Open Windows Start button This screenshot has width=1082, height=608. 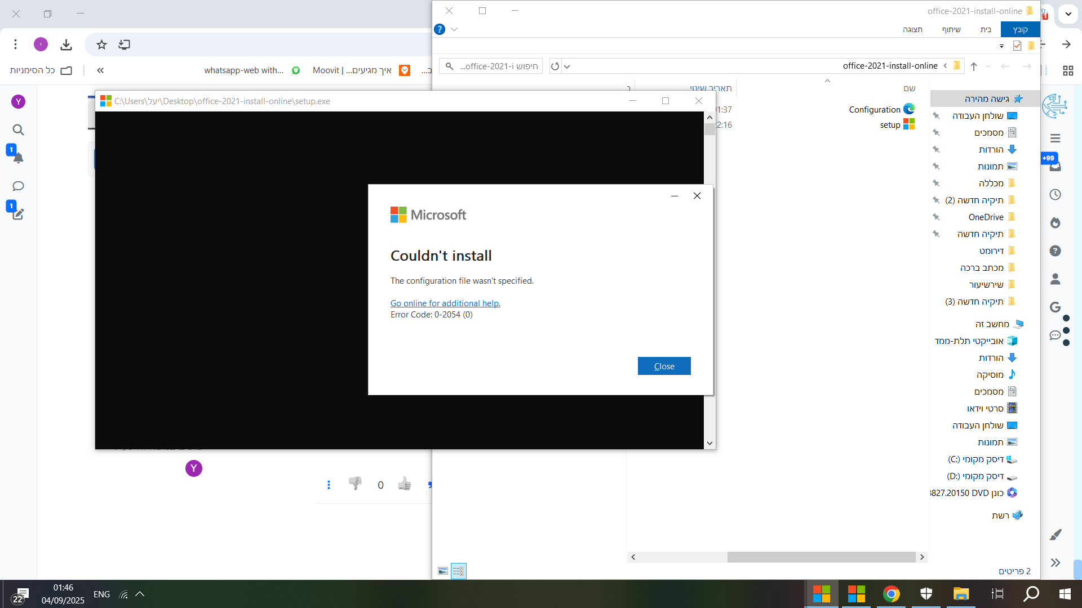[x=1065, y=594]
